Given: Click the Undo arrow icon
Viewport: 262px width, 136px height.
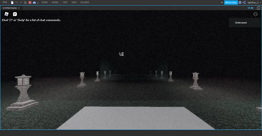Looking at the screenshot, I should point(17,3).
